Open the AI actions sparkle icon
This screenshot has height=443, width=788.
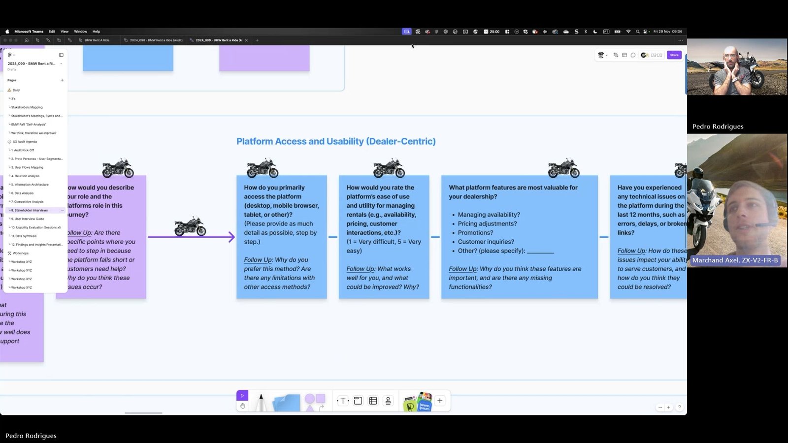coord(616,55)
